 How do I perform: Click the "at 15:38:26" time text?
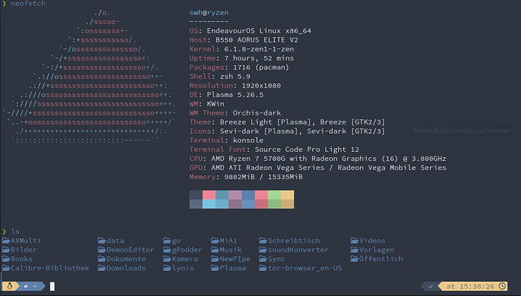point(470,286)
